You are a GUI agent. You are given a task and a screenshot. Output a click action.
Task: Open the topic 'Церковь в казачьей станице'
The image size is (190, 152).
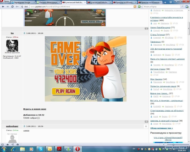point(164,121)
